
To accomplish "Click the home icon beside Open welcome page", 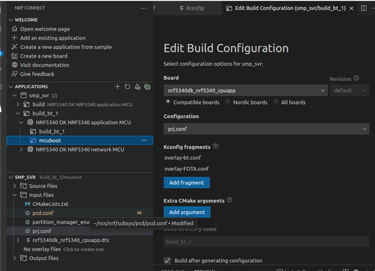I will (14, 29).
